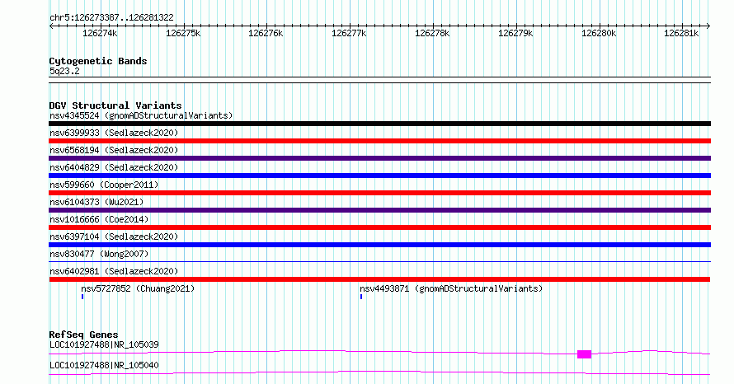The width and height of the screenshot is (734, 384).
Task: Click the 126274k ruler label
Action: coord(100,33)
